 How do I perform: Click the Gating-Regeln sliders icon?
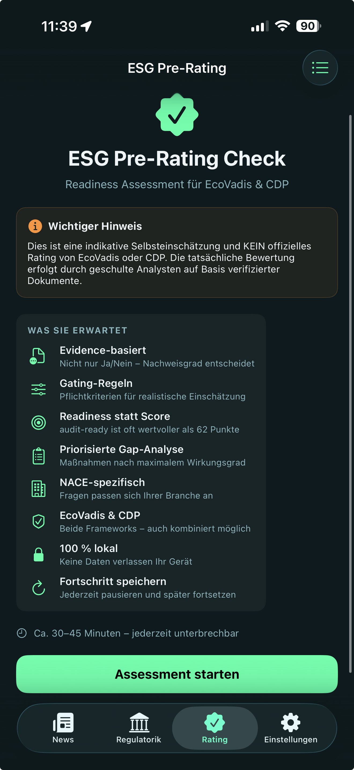(38, 389)
